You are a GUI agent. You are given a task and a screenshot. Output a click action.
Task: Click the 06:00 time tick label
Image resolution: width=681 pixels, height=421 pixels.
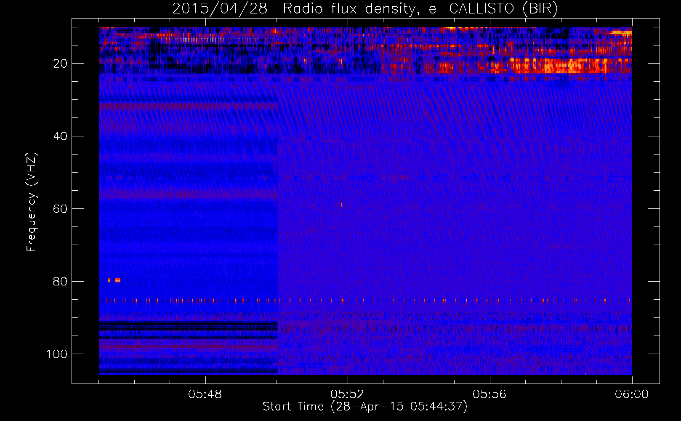point(632,394)
